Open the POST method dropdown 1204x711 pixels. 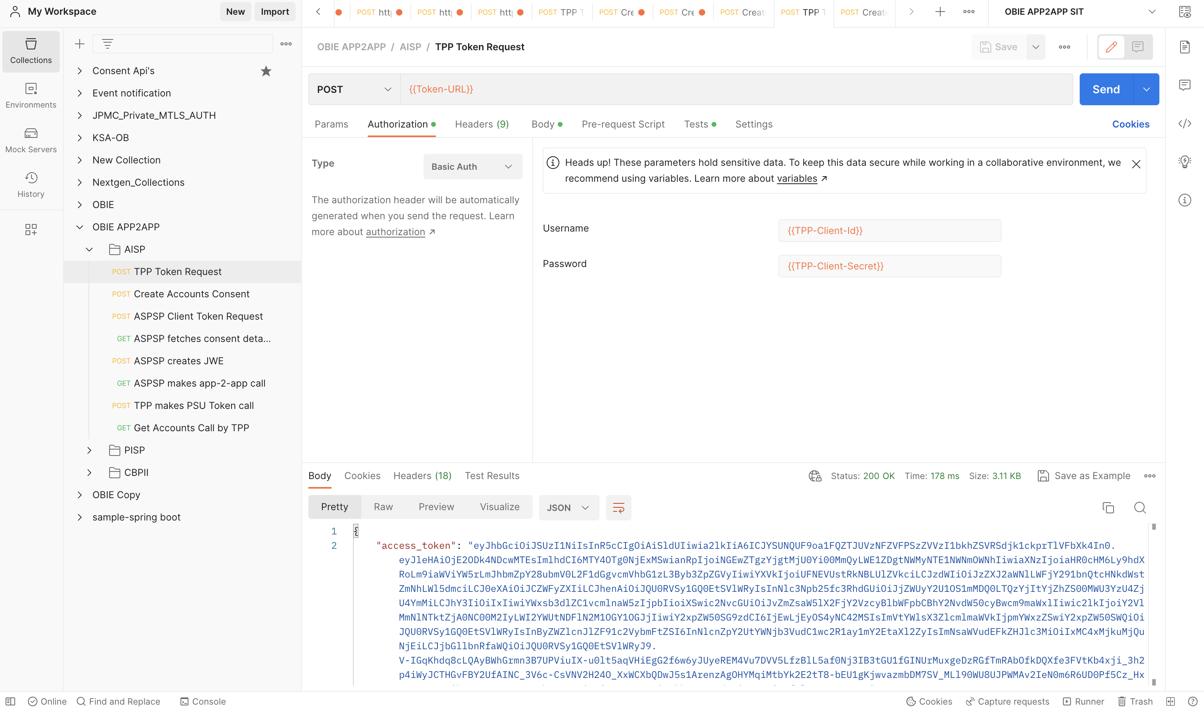click(x=354, y=90)
